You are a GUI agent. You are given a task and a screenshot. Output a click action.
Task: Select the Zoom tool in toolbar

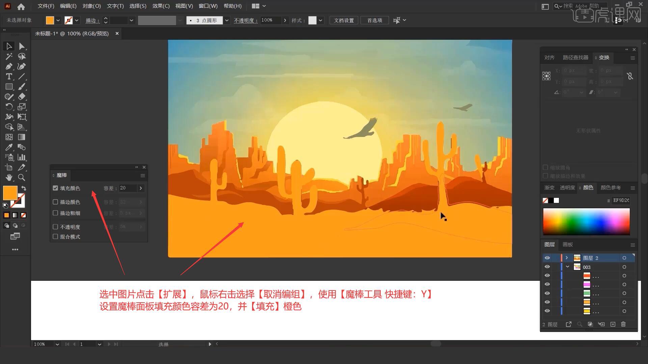(x=21, y=177)
